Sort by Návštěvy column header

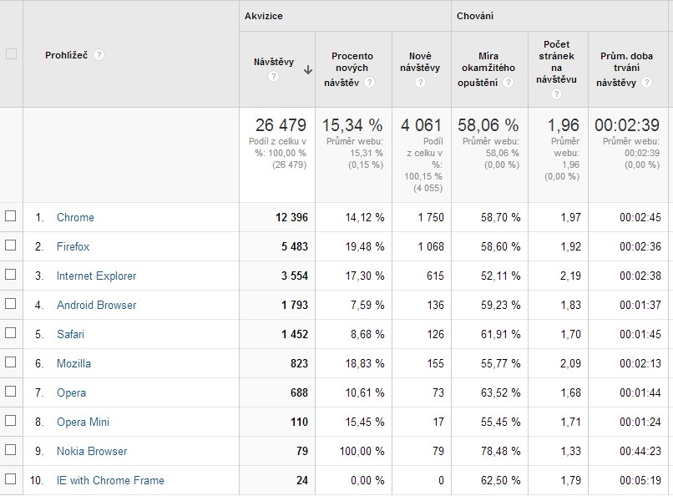274,62
